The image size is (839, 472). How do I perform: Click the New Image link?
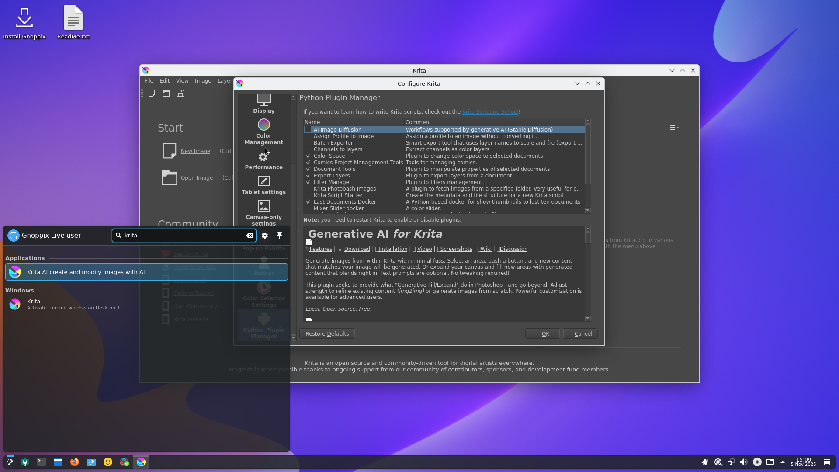pos(195,151)
